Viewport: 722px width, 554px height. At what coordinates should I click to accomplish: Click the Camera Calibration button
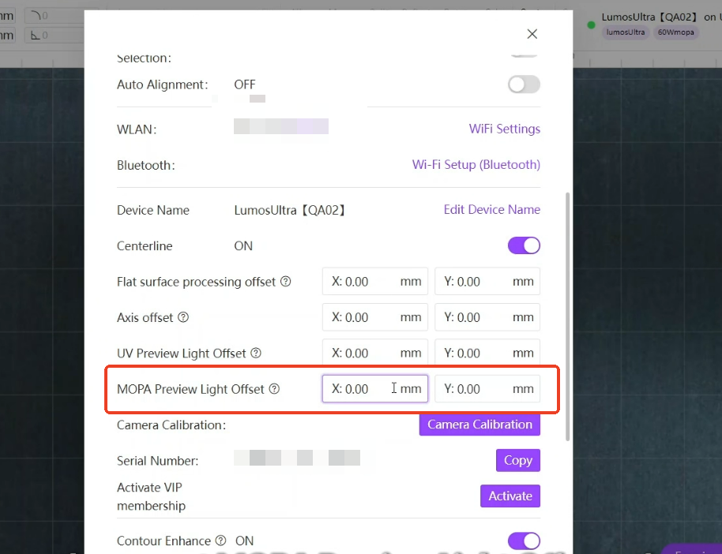tap(479, 425)
